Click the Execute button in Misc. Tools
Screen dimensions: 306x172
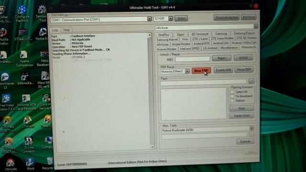coord(245,141)
